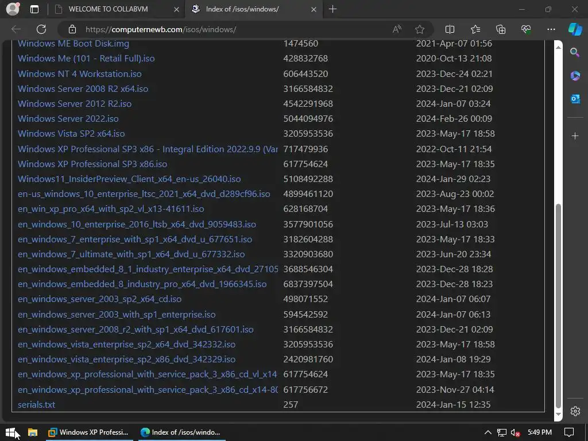Click en_windows_server_2003_with_sp1_enterprise.iso
Screen dimensions: 588x441
point(117,315)
